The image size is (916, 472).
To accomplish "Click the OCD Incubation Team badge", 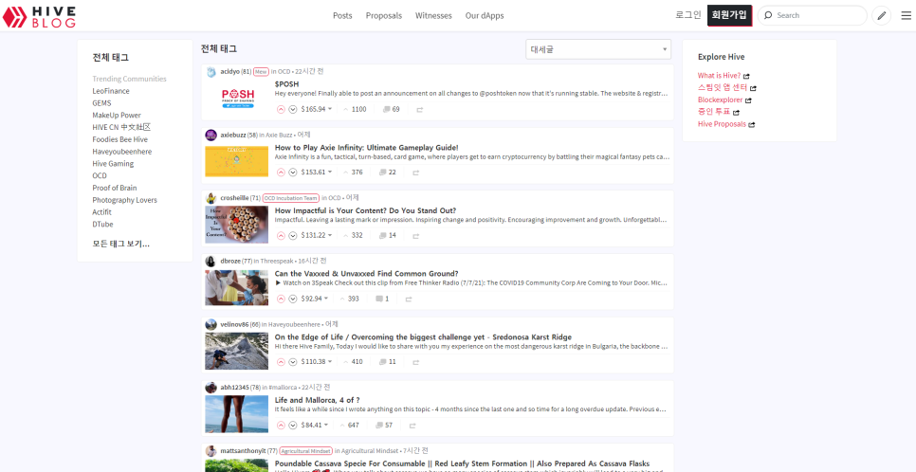I will pos(291,198).
